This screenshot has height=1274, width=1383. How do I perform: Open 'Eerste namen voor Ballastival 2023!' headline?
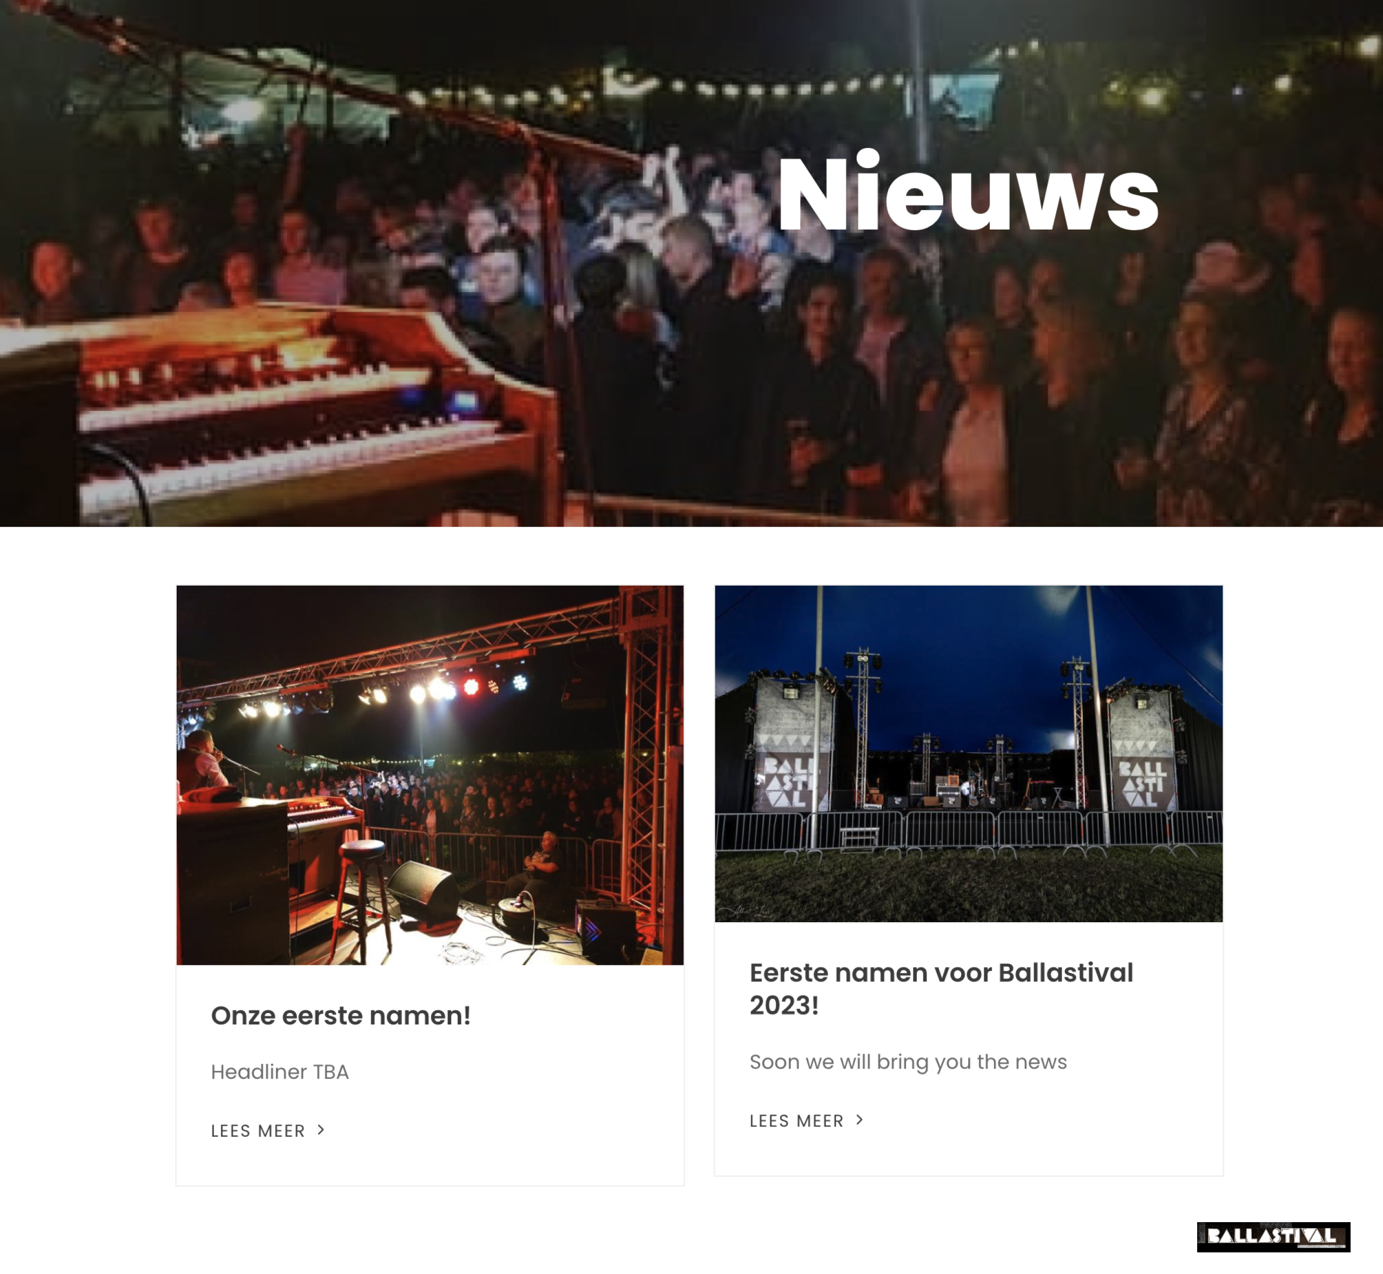(x=941, y=989)
